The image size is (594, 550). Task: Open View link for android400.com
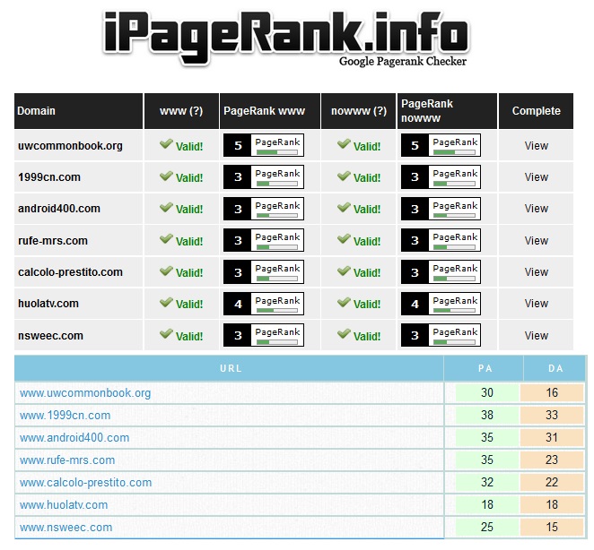pyautogui.click(x=536, y=209)
